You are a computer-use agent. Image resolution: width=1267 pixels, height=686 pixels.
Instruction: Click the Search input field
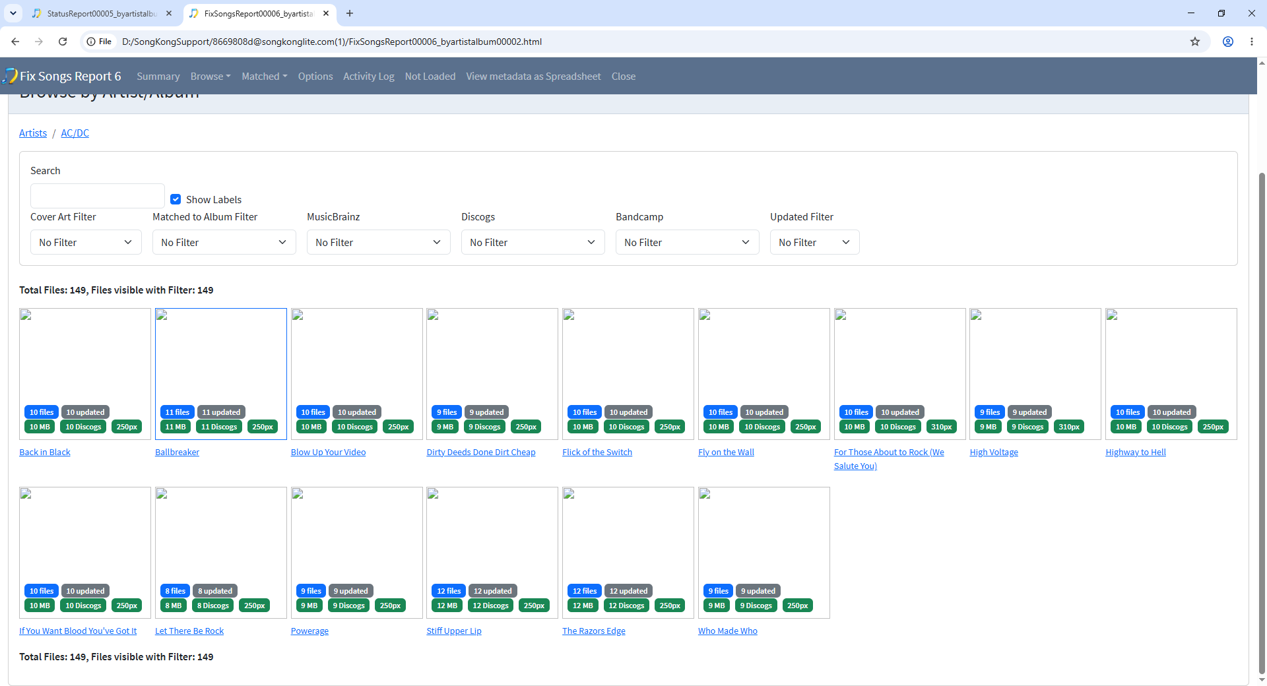pyautogui.click(x=98, y=196)
